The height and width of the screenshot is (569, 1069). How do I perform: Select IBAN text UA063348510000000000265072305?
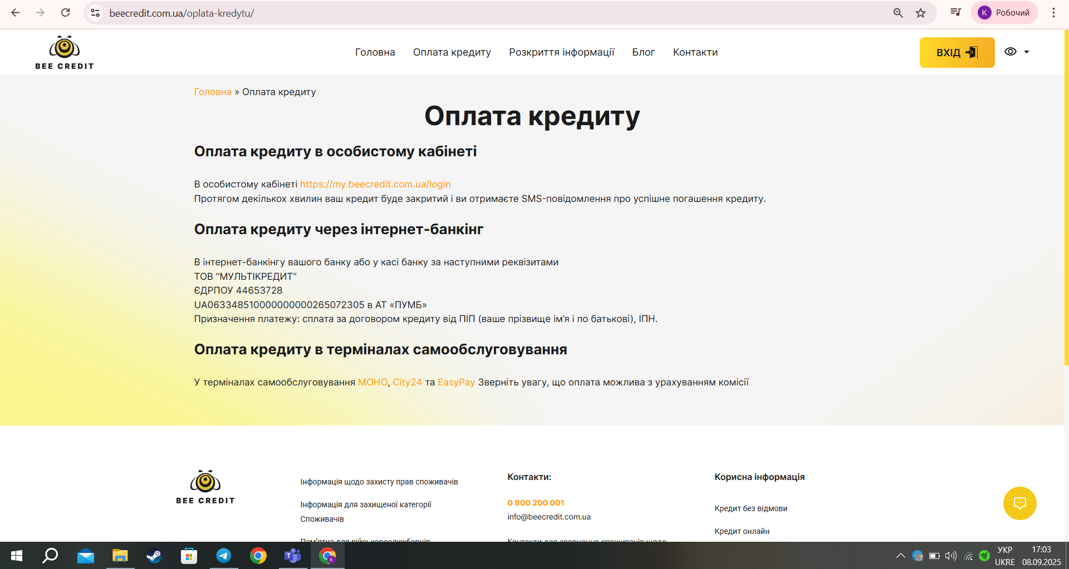(x=279, y=305)
